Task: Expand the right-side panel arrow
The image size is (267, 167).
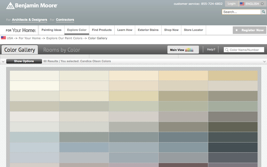Action: pos(264,61)
